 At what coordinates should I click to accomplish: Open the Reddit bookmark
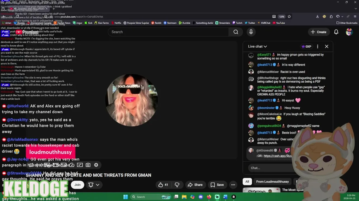tap(156, 23)
